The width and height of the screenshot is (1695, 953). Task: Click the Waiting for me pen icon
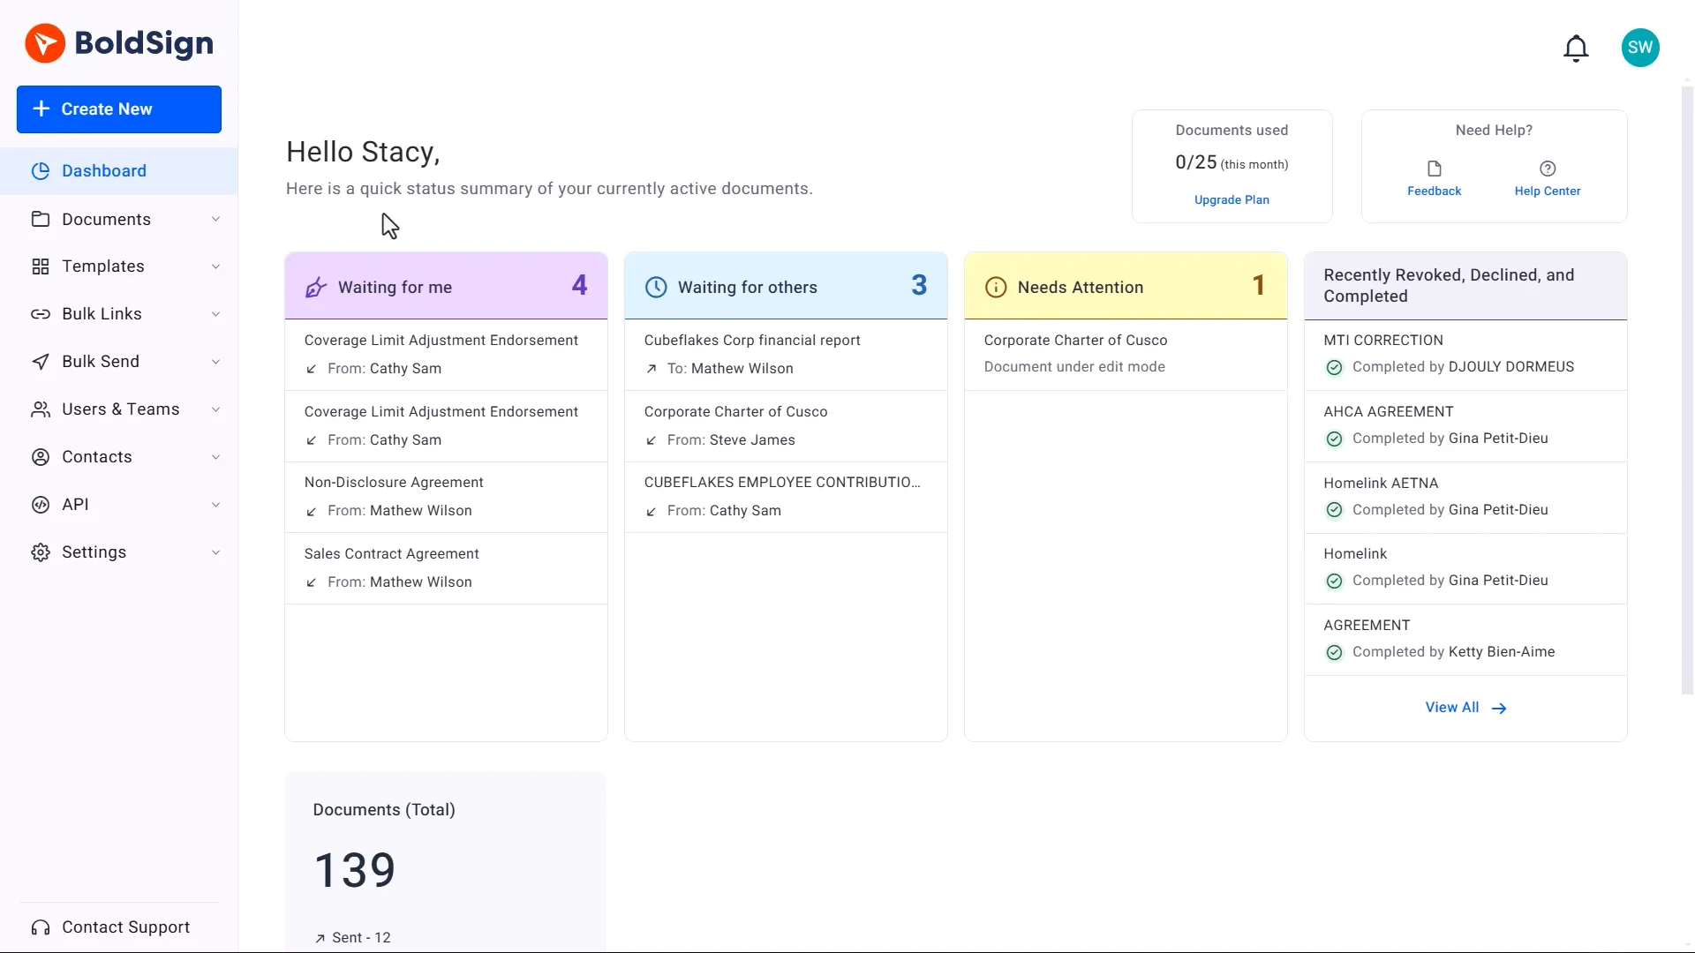[x=316, y=288]
